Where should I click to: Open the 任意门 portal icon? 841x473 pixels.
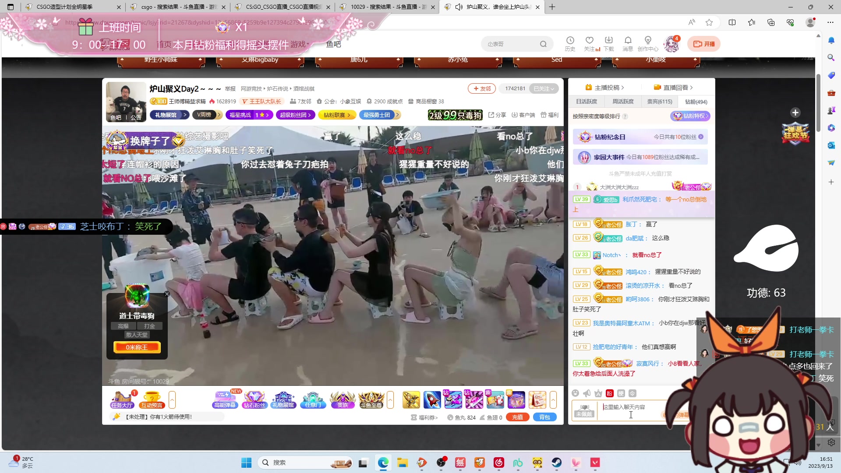point(313,399)
